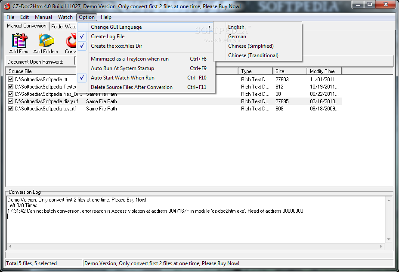Screen dimensions: 399x272
Task: Click log horizontal scrollbar right arrow
Action: pyautogui.click(x=381, y=246)
